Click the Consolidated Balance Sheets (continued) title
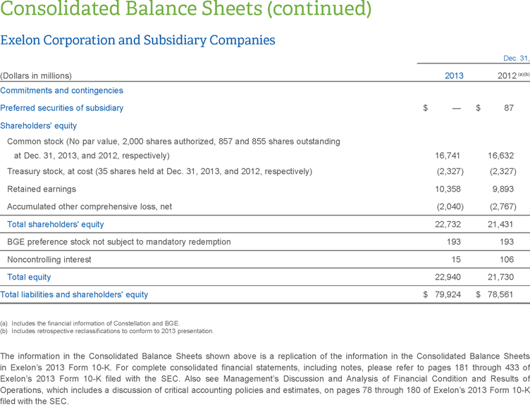The image size is (530, 412). coord(185,11)
